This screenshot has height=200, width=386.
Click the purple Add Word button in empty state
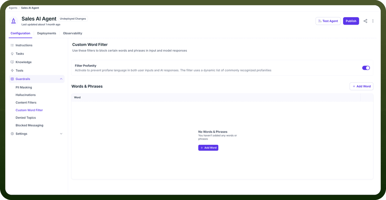tap(208, 148)
